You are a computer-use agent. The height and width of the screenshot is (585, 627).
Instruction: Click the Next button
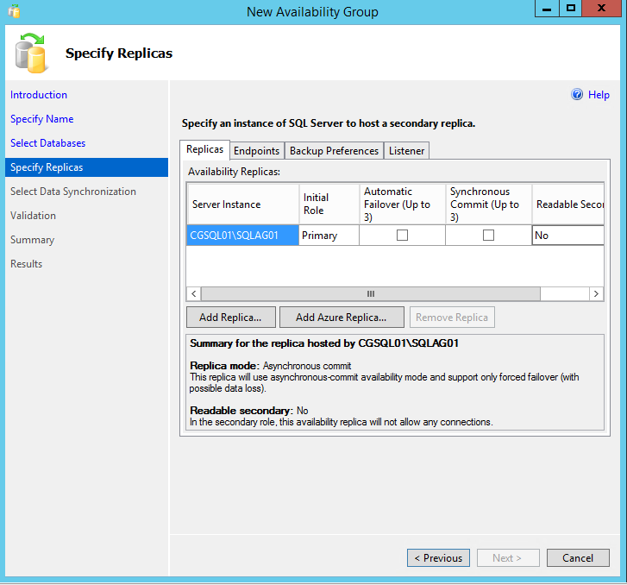point(508,557)
